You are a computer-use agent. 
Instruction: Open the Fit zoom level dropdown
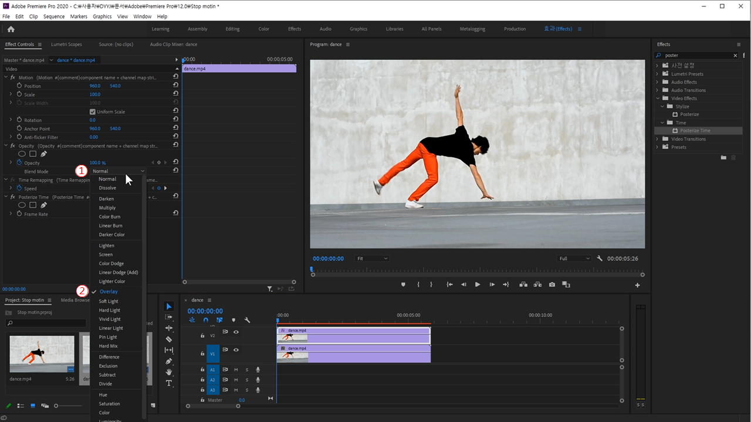point(372,258)
